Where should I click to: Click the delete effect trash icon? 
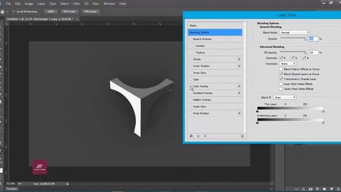click(x=242, y=136)
